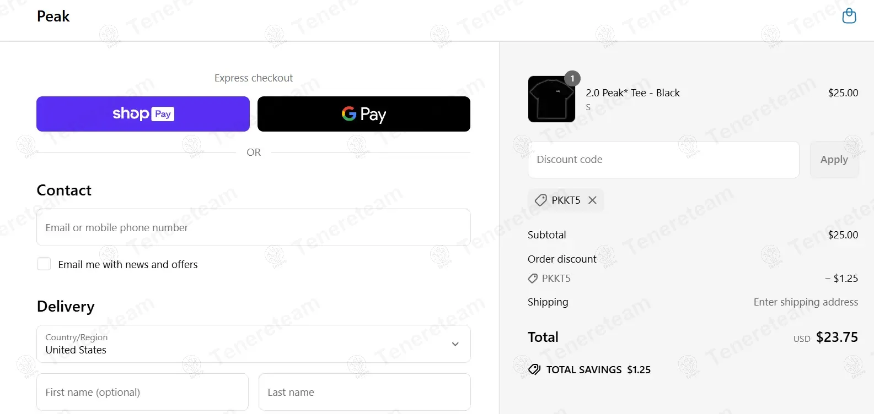Expand the Country/Region dropdown
874x414 pixels.
(x=254, y=344)
